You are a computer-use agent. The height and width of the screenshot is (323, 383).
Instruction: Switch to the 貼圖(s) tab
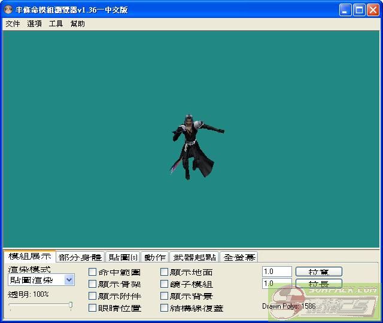[x=123, y=257]
